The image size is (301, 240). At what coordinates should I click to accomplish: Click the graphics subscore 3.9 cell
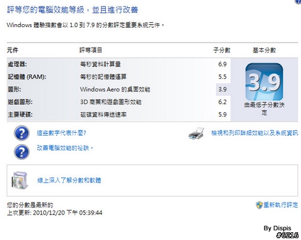tap(223, 89)
